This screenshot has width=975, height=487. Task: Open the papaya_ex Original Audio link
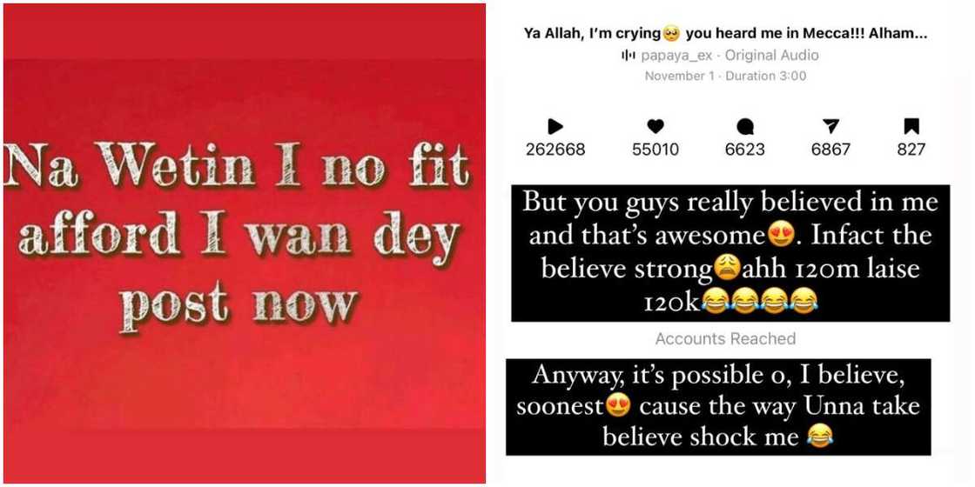pos(730,56)
